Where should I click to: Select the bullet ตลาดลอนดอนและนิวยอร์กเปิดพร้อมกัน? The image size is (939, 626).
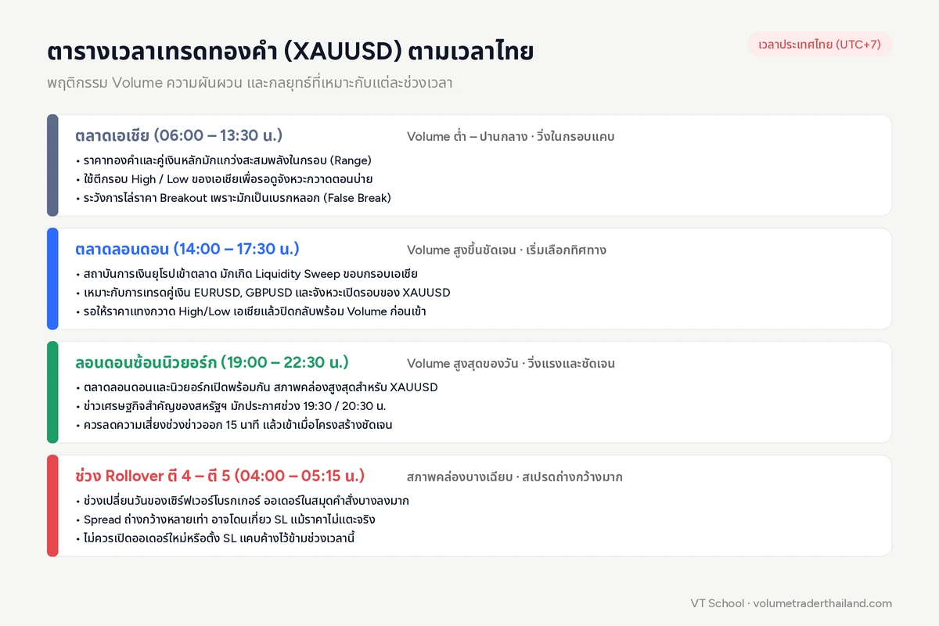257,387
